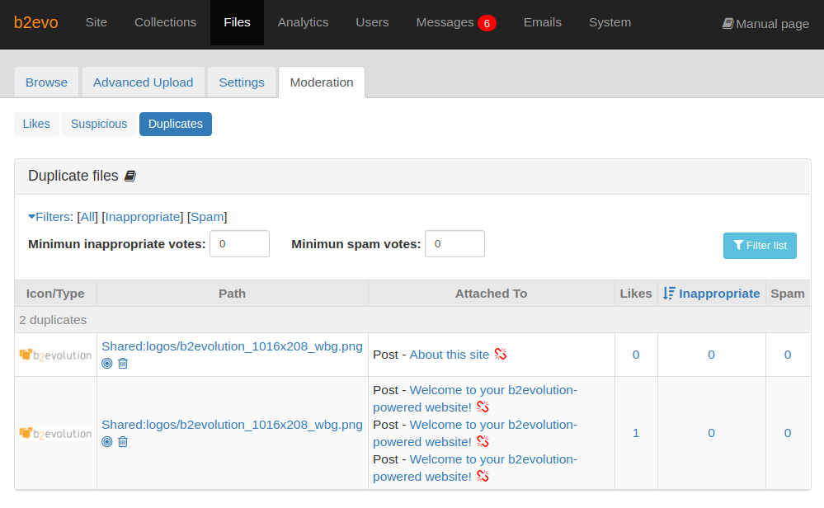Click the trash icon in the Welcome posts file row

point(123,441)
